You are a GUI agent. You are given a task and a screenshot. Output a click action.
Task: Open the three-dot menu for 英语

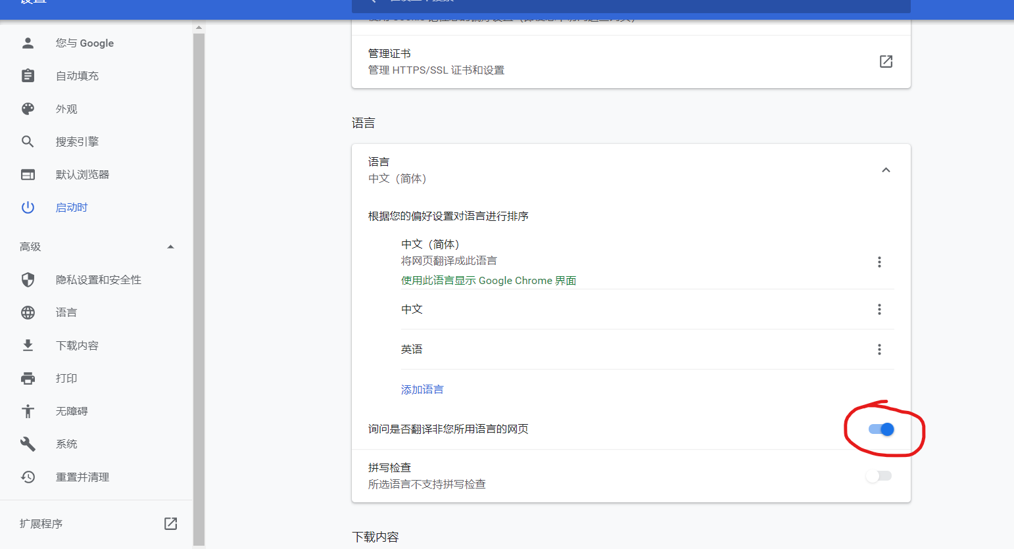879,349
